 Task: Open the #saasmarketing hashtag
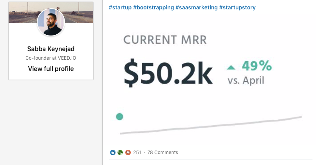(197, 7)
